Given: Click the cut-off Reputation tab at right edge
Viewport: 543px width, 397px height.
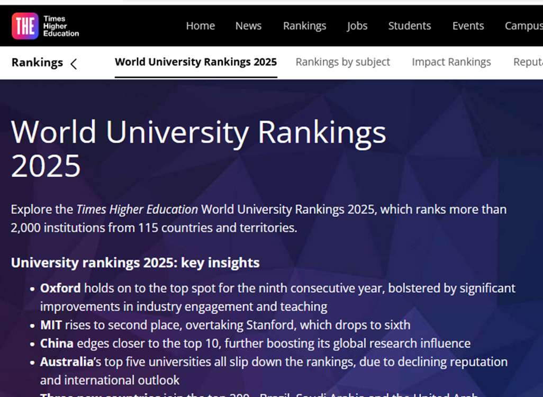Looking at the screenshot, I should pos(528,62).
